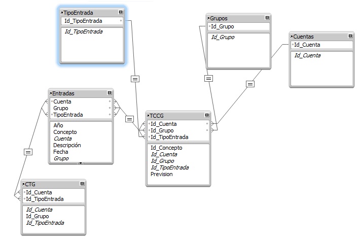Click the Id_Grupo key field in Grupos
The width and height of the screenshot is (360, 239).
pyautogui.click(x=222, y=26)
